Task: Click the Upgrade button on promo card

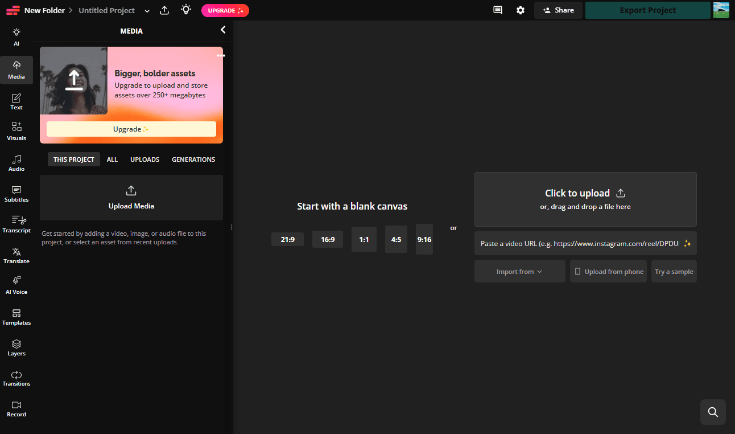Action: click(131, 129)
